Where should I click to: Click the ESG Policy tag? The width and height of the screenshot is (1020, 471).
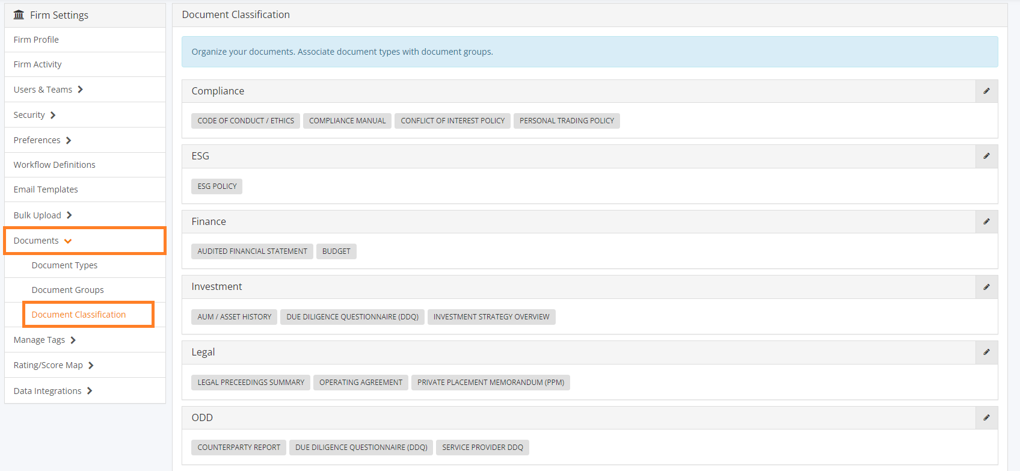[x=217, y=186]
